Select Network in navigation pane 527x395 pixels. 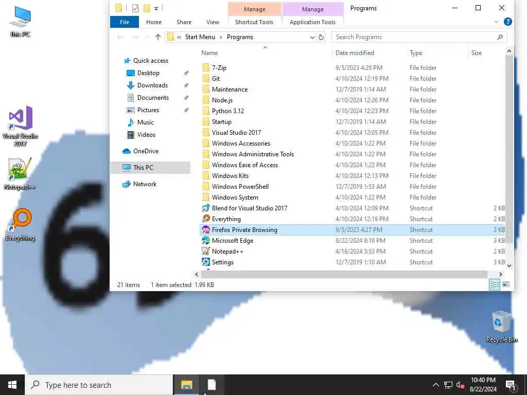(x=145, y=184)
